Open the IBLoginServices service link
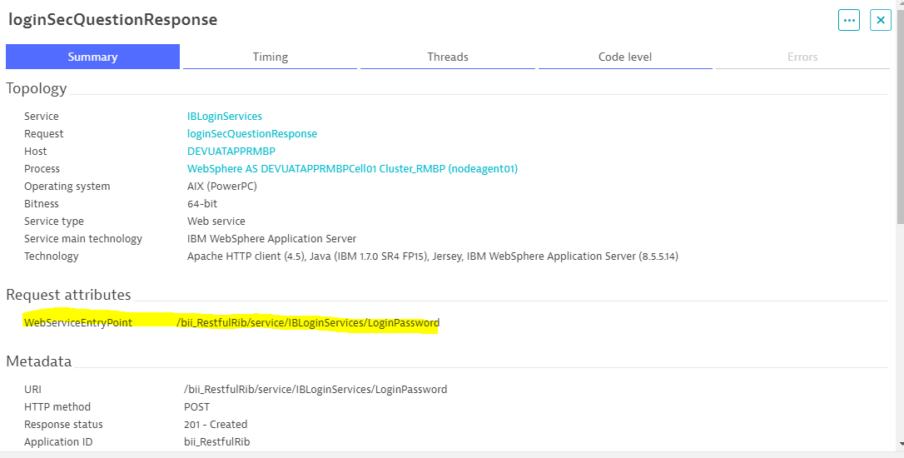Screen dimensions: 904x458 tap(224, 117)
